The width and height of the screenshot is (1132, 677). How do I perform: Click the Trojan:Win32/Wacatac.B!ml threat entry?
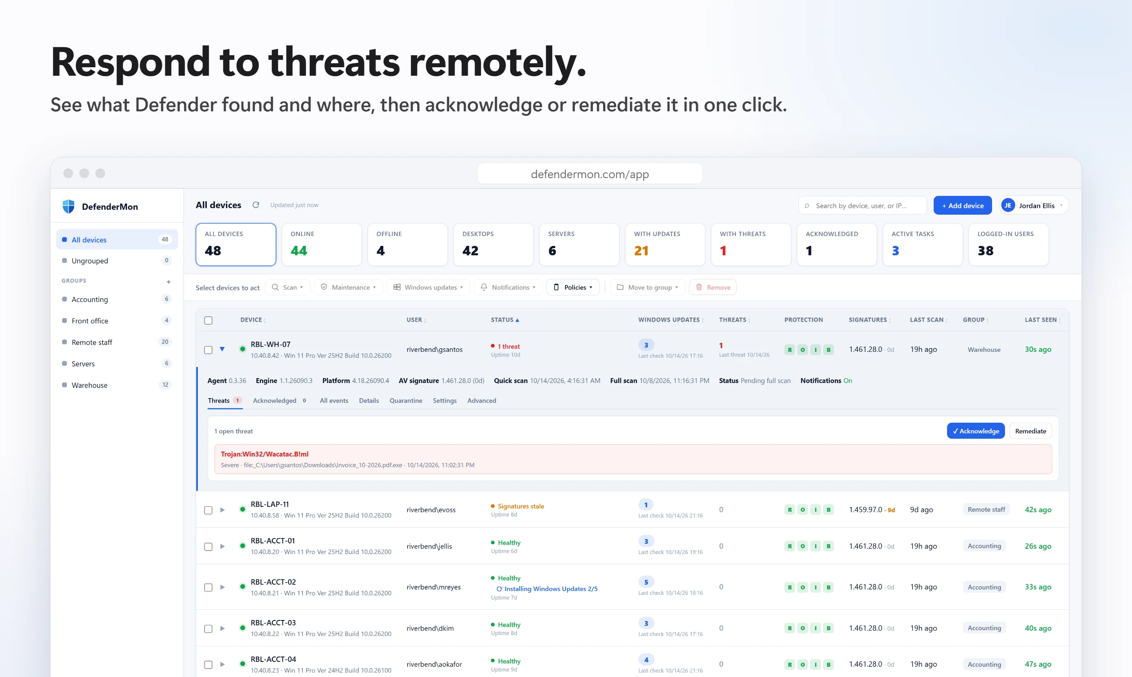click(633, 459)
